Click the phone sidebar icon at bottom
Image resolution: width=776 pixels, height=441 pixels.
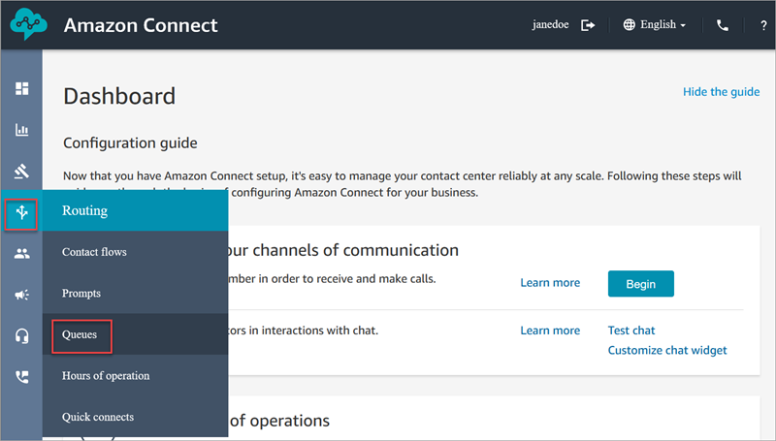[21, 377]
